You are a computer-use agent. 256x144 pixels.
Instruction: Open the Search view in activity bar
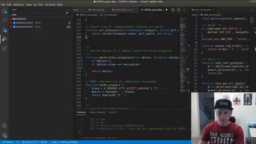[x=4, y=20]
